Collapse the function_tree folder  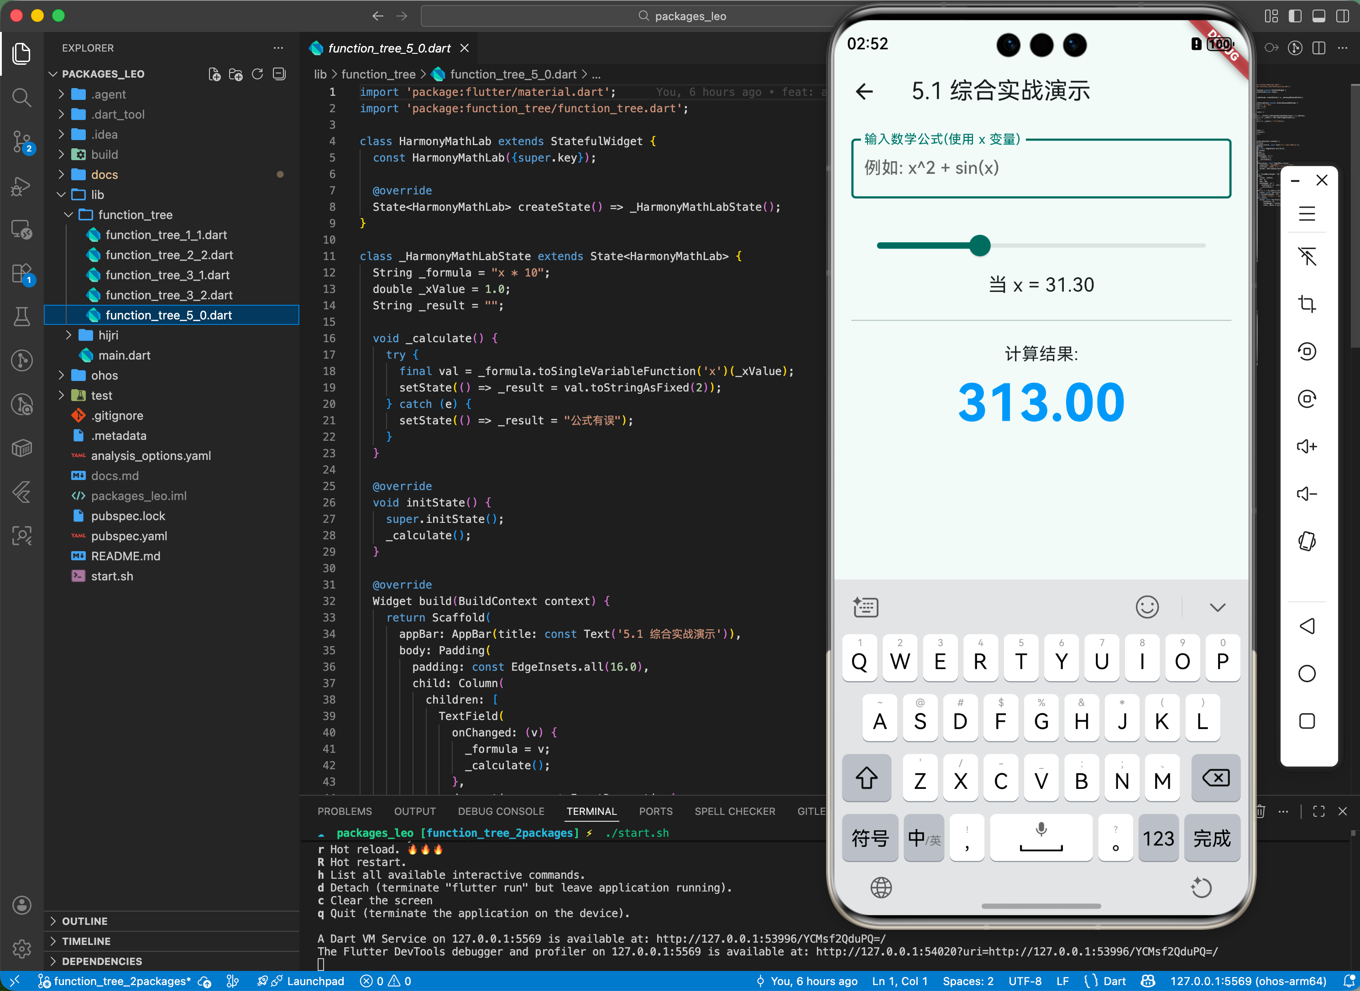pyautogui.click(x=135, y=215)
